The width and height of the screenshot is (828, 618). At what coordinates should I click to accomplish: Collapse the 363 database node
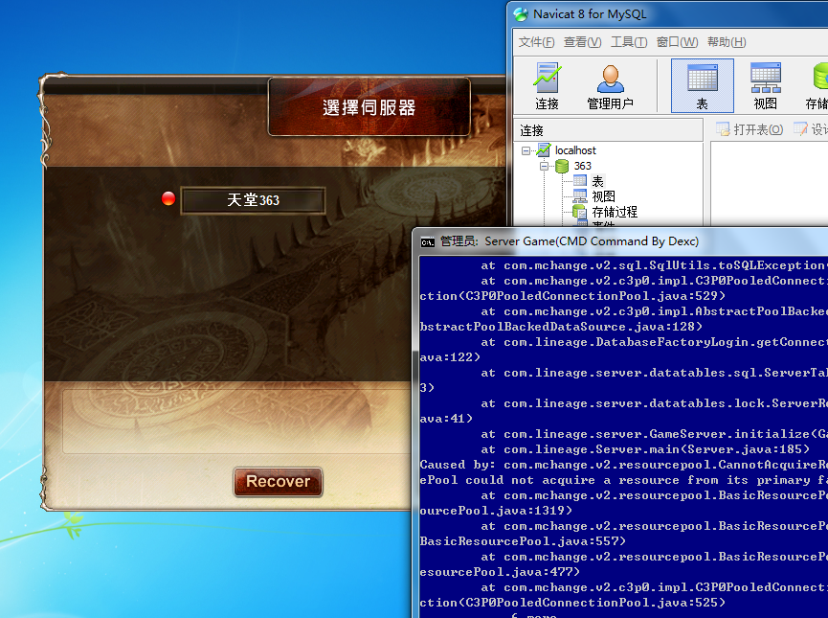point(544,166)
